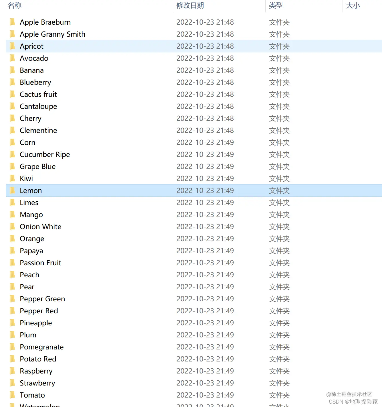382x407 pixels.
Task: Select the Raspberry folder name
Action: coord(36,371)
